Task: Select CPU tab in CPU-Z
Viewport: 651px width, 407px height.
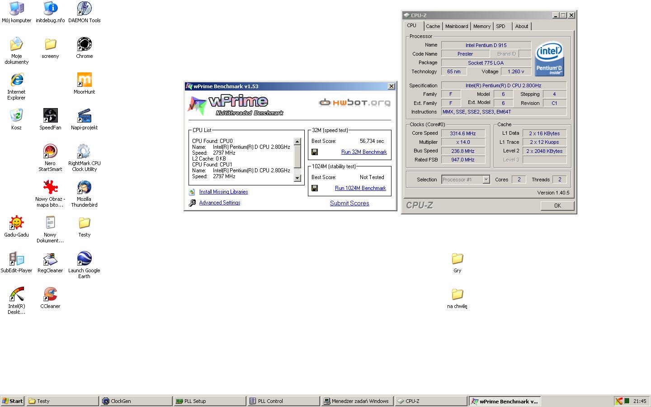Action: [x=412, y=26]
